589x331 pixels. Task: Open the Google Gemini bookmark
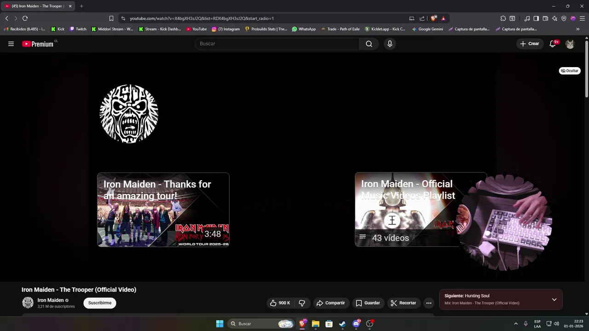(427, 29)
